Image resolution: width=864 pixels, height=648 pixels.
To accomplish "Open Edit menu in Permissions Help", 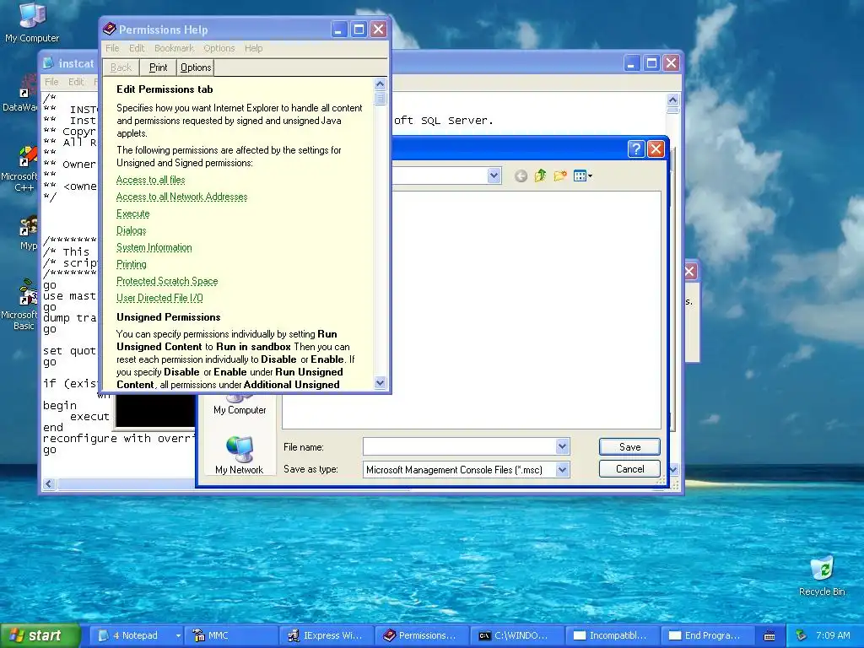I will click(x=137, y=48).
